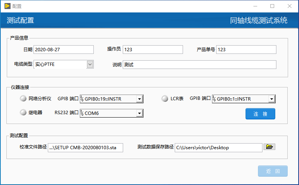Click the 产品单号 input field

point(246,50)
